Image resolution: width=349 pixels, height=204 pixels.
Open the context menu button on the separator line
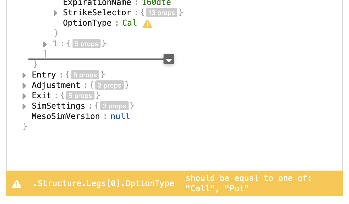pyautogui.click(x=169, y=59)
